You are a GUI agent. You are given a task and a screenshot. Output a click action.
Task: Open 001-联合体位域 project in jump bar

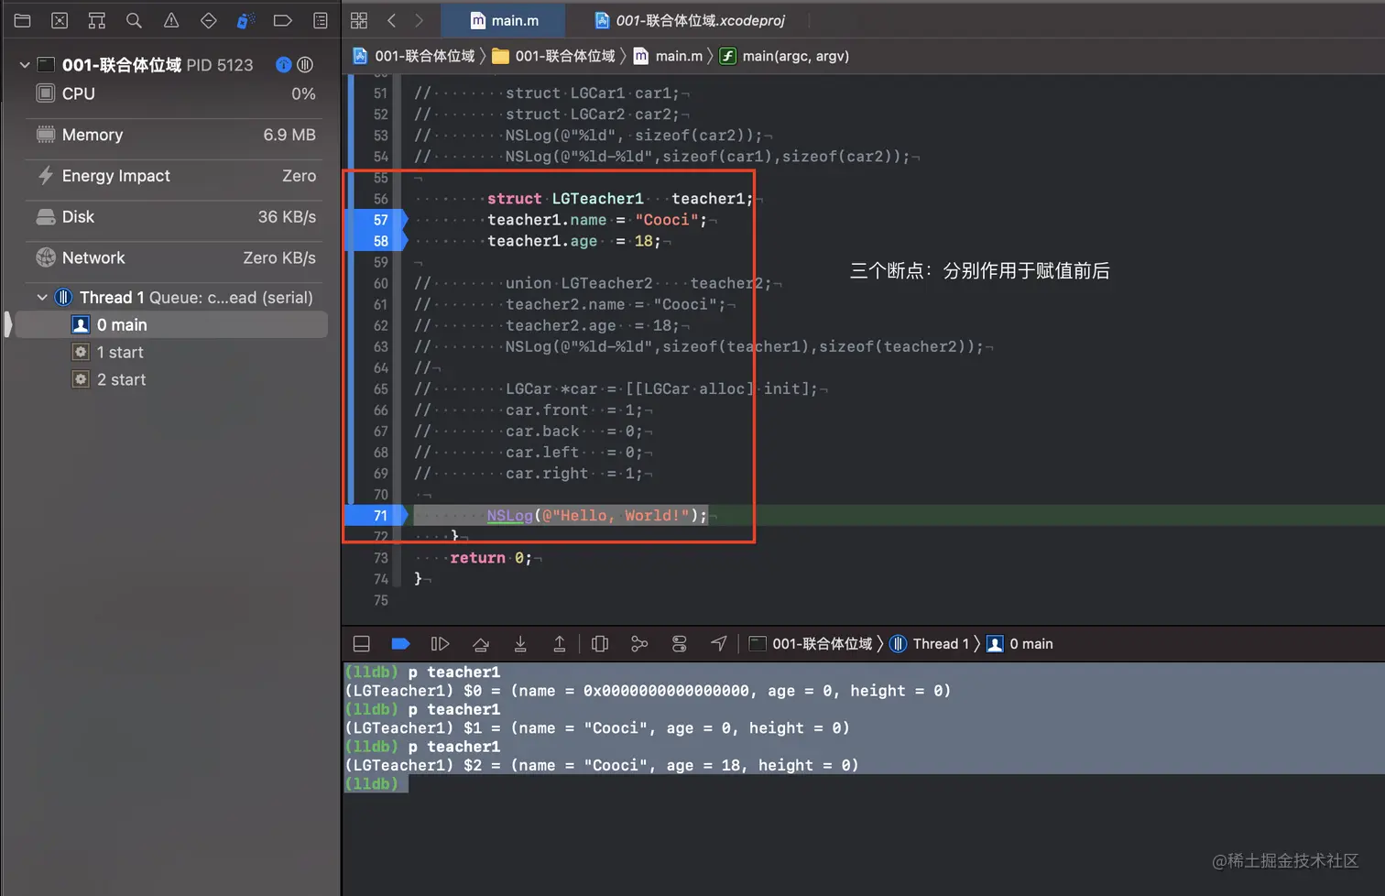(x=414, y=56)
